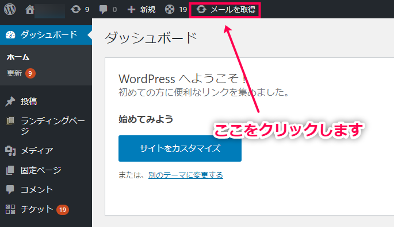Viewport: 394px width, 227px height.
Task: Click the ダッシュボード page title
Action: [151, 38]
